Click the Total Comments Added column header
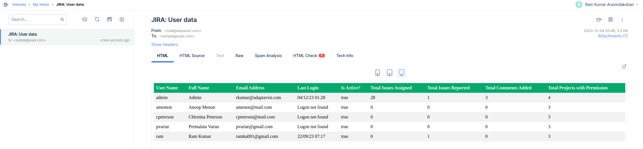 [x=508, y=88]
